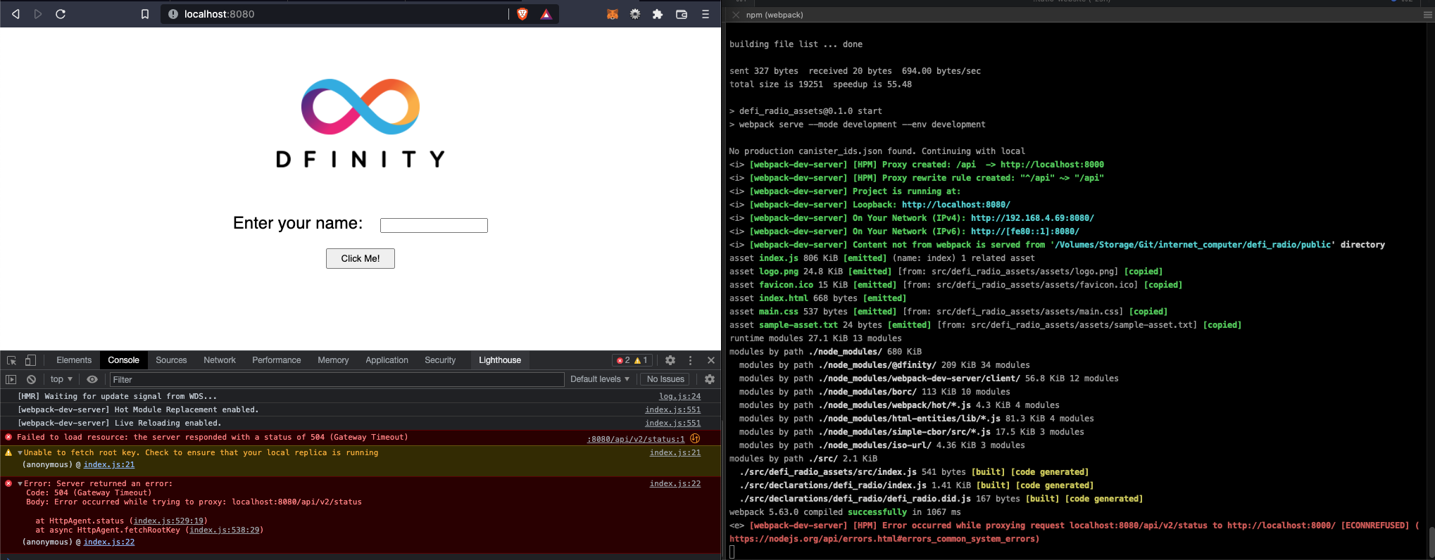Reload the localhost page
Screen dimensions: 1435x560
tap(61, 14)
